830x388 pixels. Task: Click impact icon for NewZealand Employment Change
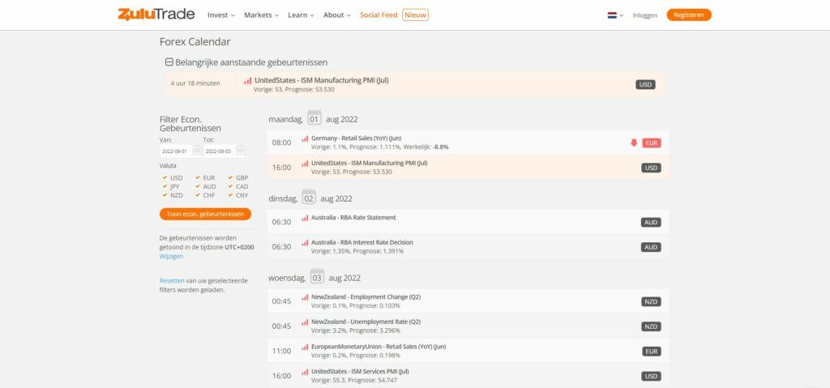pyautogui.click(x=305, y=297)
